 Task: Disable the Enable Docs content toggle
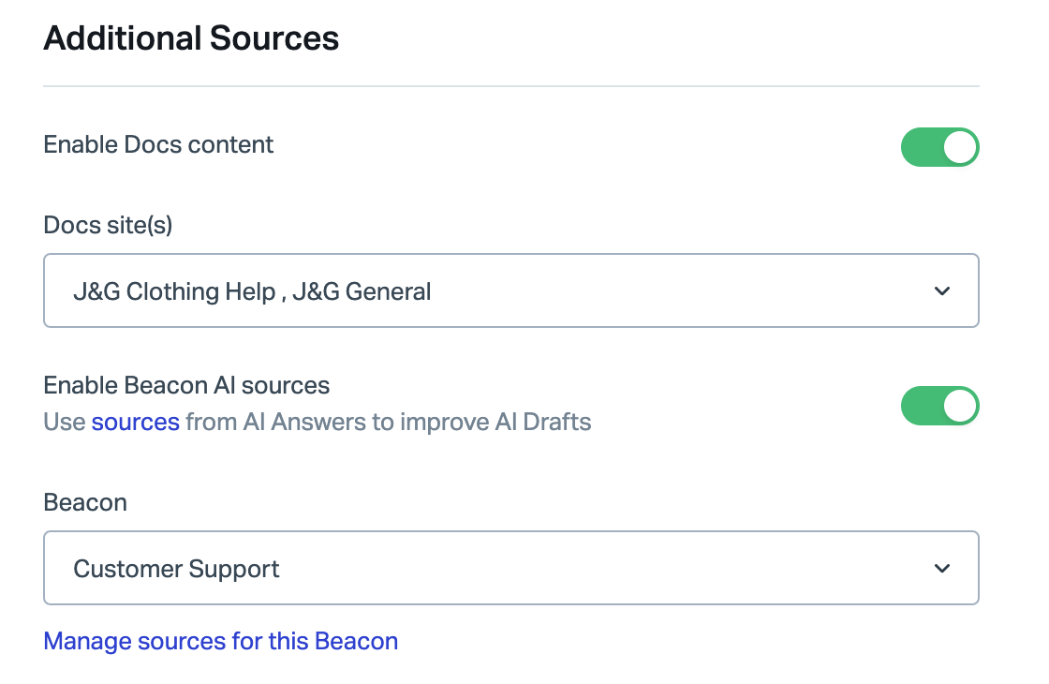click(940, 147)
